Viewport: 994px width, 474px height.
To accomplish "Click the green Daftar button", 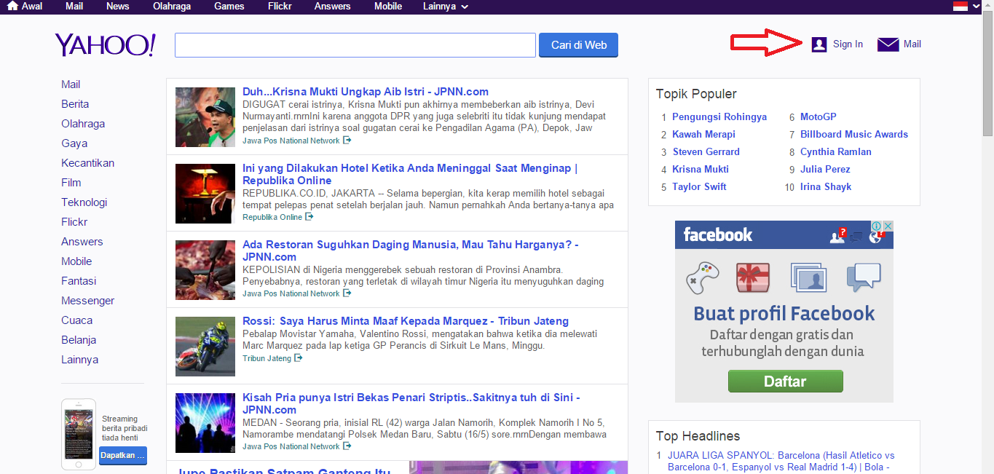I will click(x=785, y=382).
